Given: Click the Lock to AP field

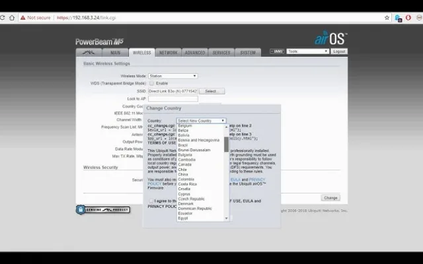Looking at the screenshot, I should coord(173,98).
